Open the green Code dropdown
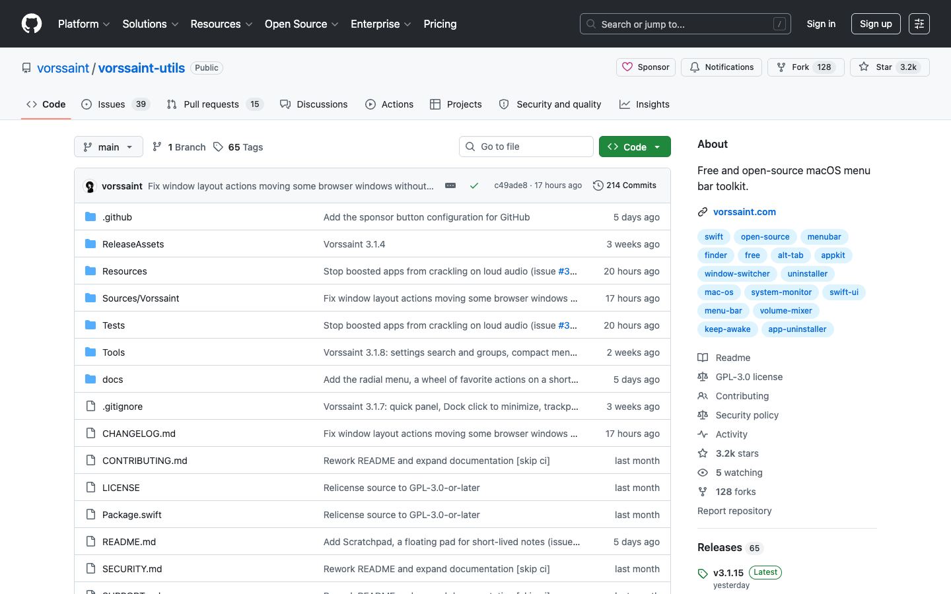The image size is (951, 594). pyautogui.click(x=635, y=147)
